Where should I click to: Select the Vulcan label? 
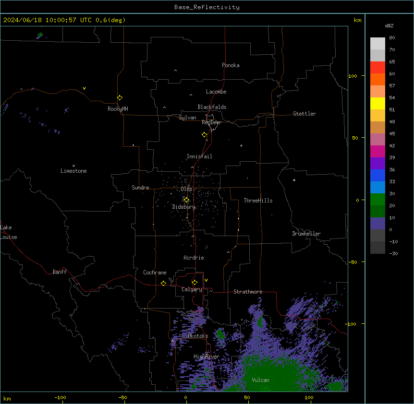(x=261, y=380)
